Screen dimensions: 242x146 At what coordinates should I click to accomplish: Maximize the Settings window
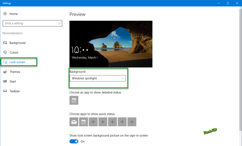click(228, 3)
